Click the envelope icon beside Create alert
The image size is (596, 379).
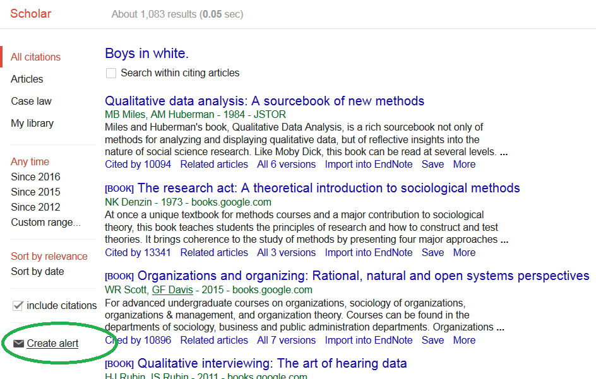[19, 344]
